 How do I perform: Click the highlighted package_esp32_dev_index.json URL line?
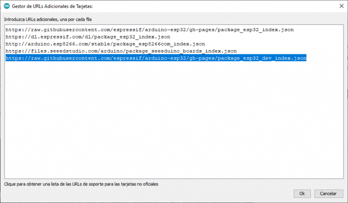point(156,58)
